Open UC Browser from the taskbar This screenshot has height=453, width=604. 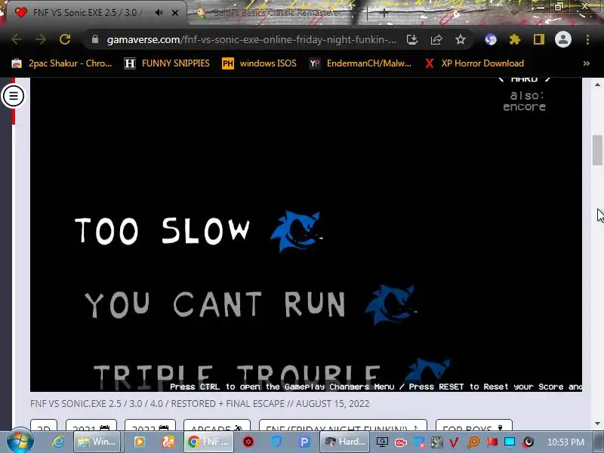(x=168, y=442)
